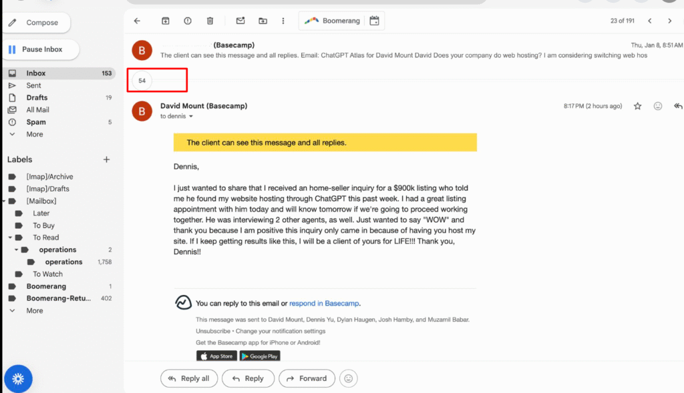Go to the Sent folder
This screenshot has width=684, height=393.
tap(33, 85)
